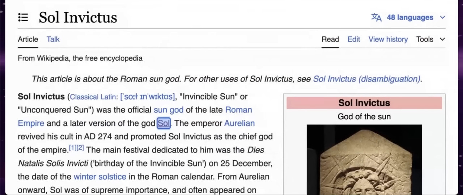Image resolution: width=463 pixels, height=195 pixels.
Task: Click citation reference [2]
Action: tap(80, 148)
